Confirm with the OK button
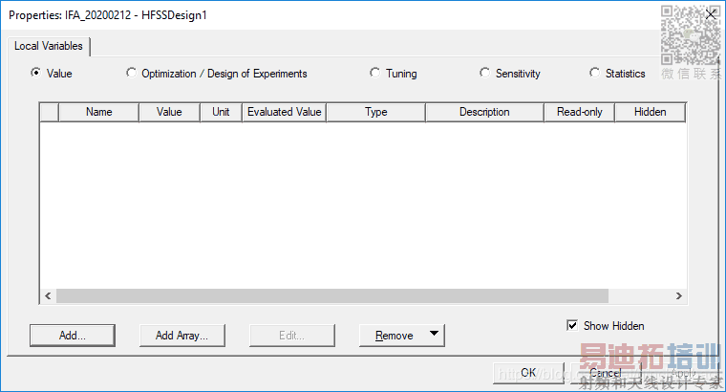The image size is (726, 392). pos(528,373)
